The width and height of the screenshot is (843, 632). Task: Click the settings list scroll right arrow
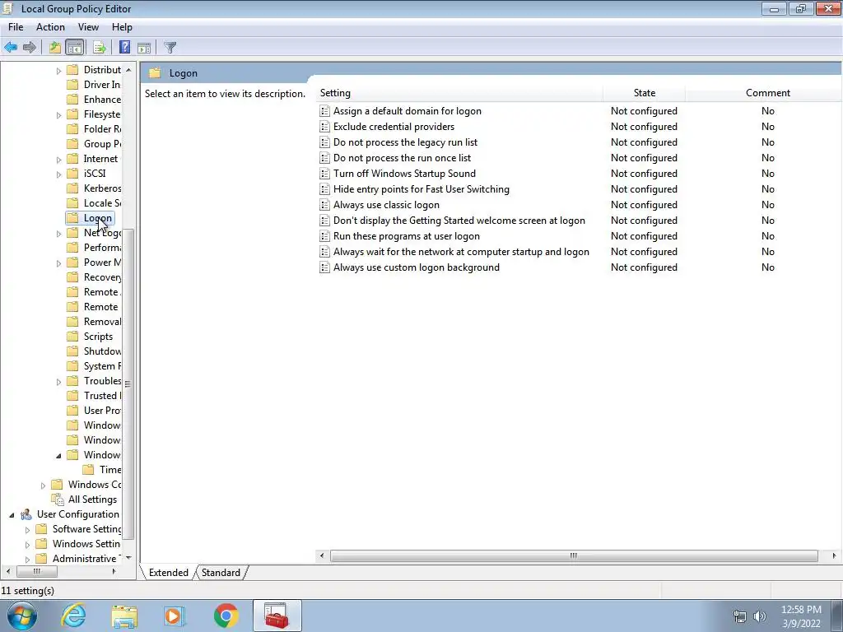(834, 555)
